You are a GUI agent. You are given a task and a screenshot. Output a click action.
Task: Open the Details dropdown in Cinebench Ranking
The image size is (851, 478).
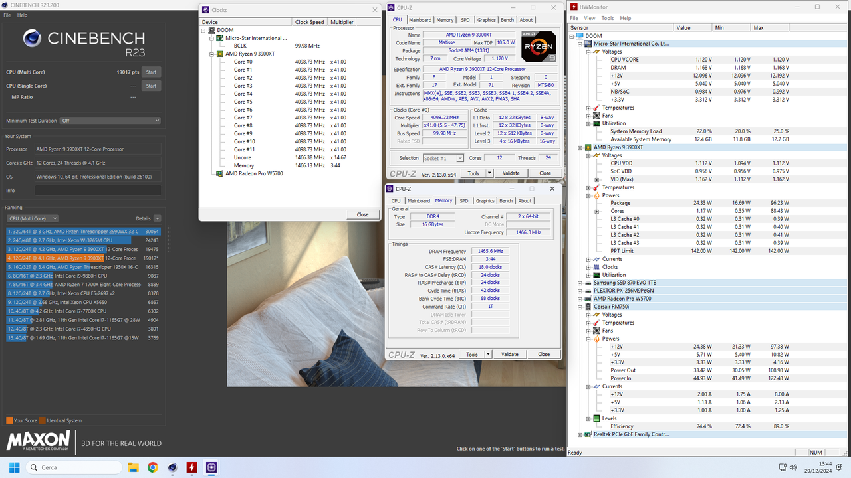point(157,218)
